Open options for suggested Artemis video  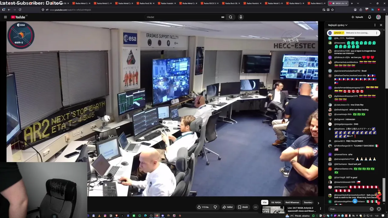pos(320,209)
